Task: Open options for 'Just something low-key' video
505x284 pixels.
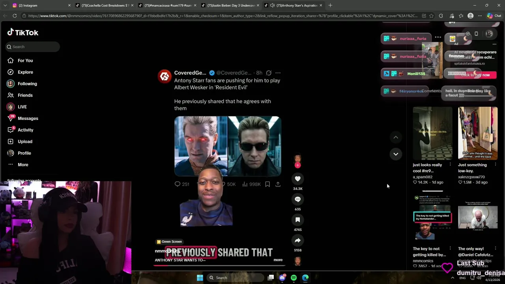Action: pos(495,164)
